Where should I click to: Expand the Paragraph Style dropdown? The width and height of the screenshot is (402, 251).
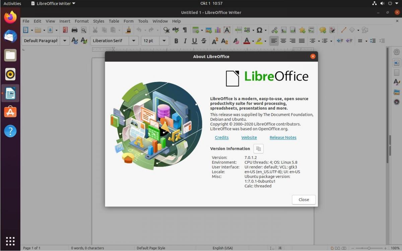pyautogui.click(x=65, y=41)
